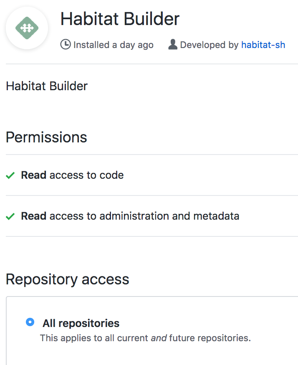Image resolution: width=298 pixels, height=365 pixels.
Task: Click the large Habitat Builder title
Action: (x=120, y=19)
